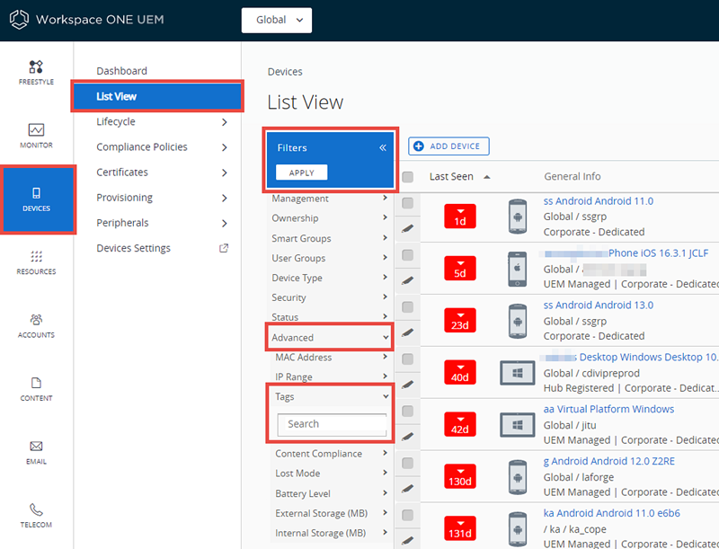Click the Windows device icon in 42d row
This screenshot has width=719, height=549.
(x=518, y=425)
